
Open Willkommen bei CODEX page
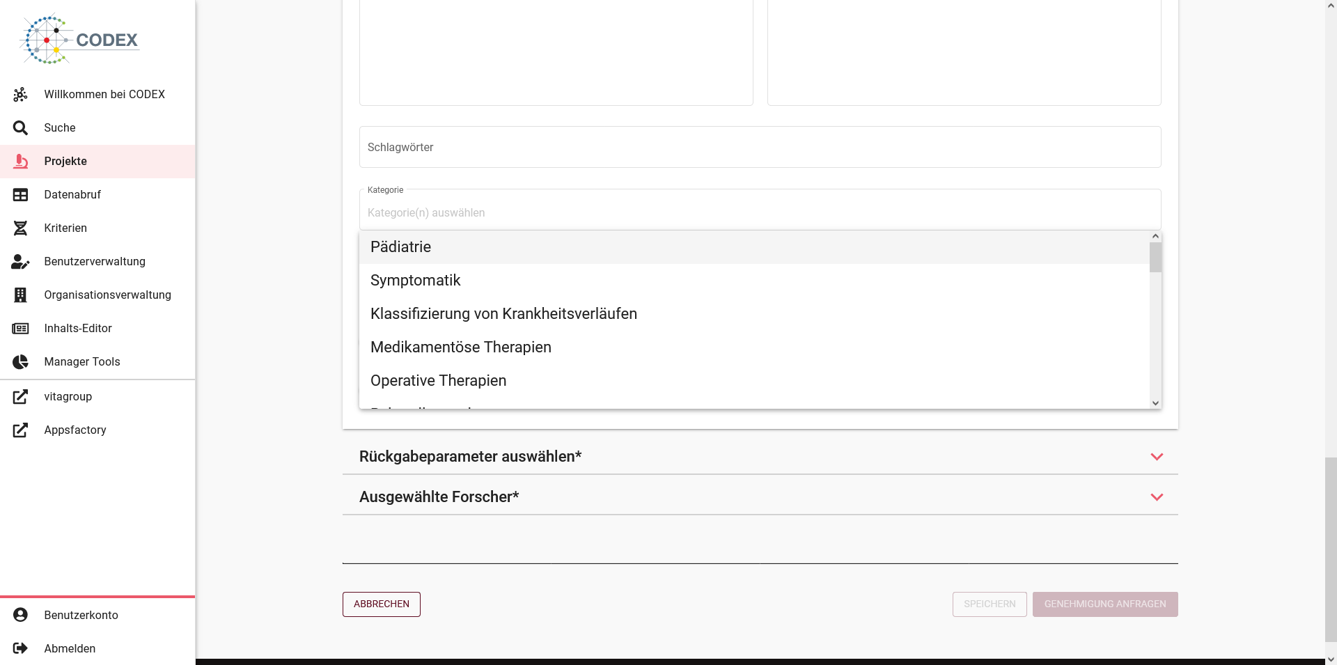point(97,94)
